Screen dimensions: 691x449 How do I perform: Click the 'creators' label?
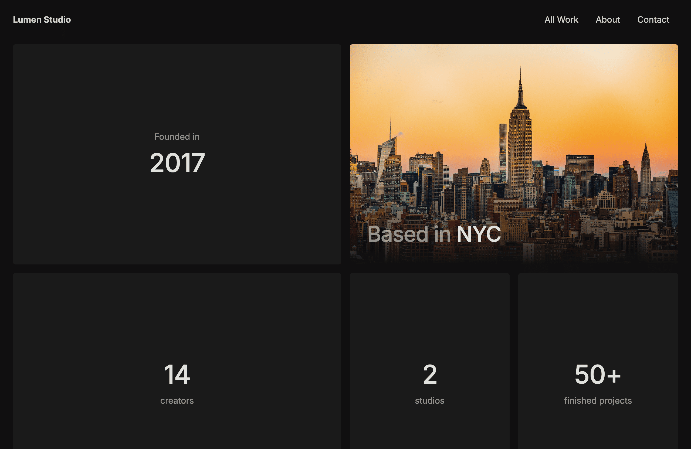point(177,400)
